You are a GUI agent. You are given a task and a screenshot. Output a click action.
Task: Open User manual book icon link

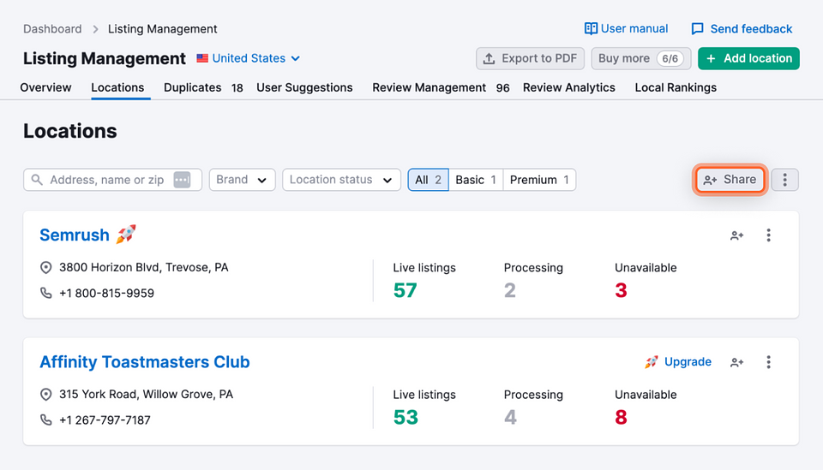[x=626, y=28]
